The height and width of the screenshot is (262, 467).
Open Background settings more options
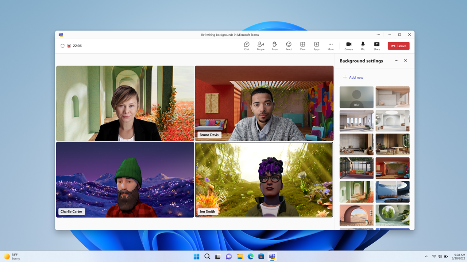397,61
